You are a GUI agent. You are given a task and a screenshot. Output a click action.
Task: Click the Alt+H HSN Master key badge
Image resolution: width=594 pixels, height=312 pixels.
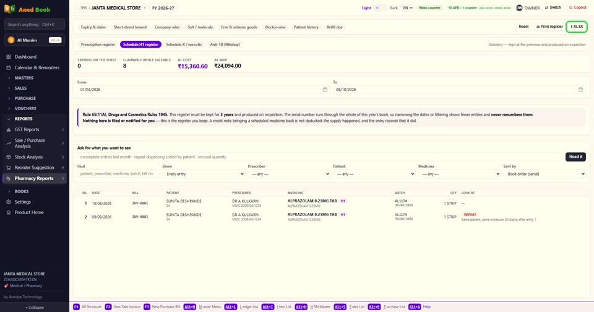click(x=301, y=306)
